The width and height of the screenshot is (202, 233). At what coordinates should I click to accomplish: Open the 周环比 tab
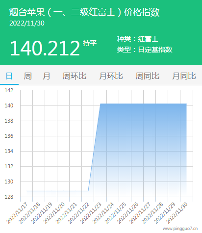pyautogui.click(x=75, y=76)
